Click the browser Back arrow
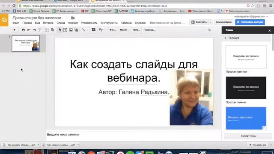The width and height of the screenshot is (274, 154). tap(3, 6)
